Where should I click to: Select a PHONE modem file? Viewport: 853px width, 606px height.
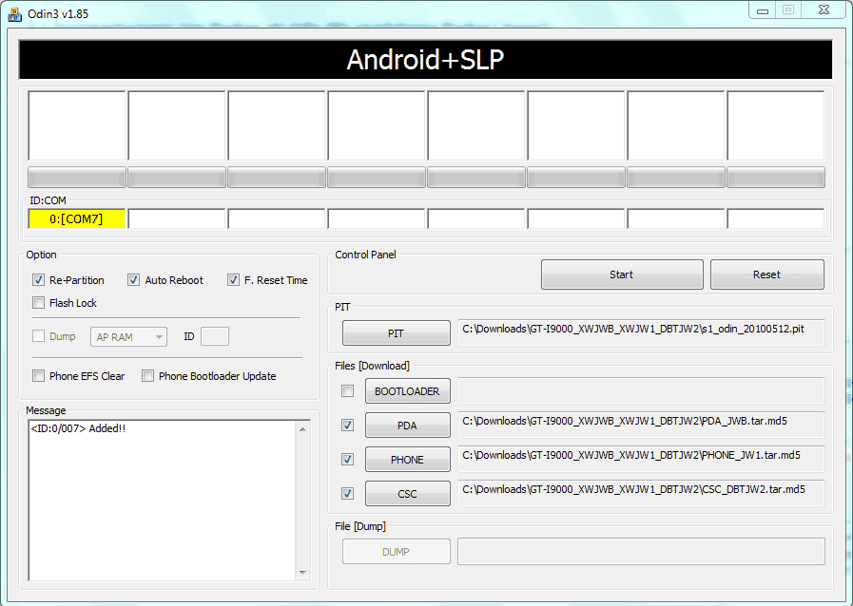(407, 460)
